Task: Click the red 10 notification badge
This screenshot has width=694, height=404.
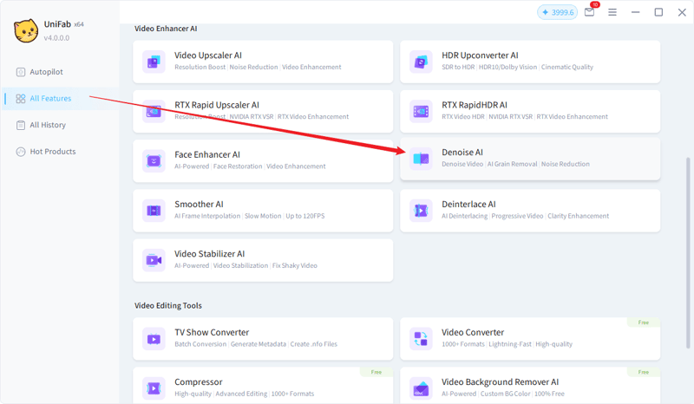Action: coord(595,4)
